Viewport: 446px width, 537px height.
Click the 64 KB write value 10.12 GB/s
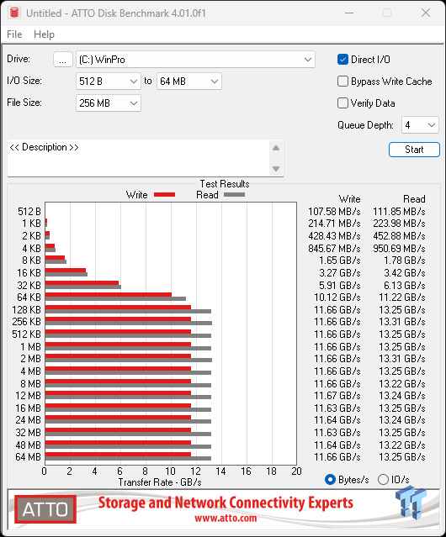click(337, 297)
